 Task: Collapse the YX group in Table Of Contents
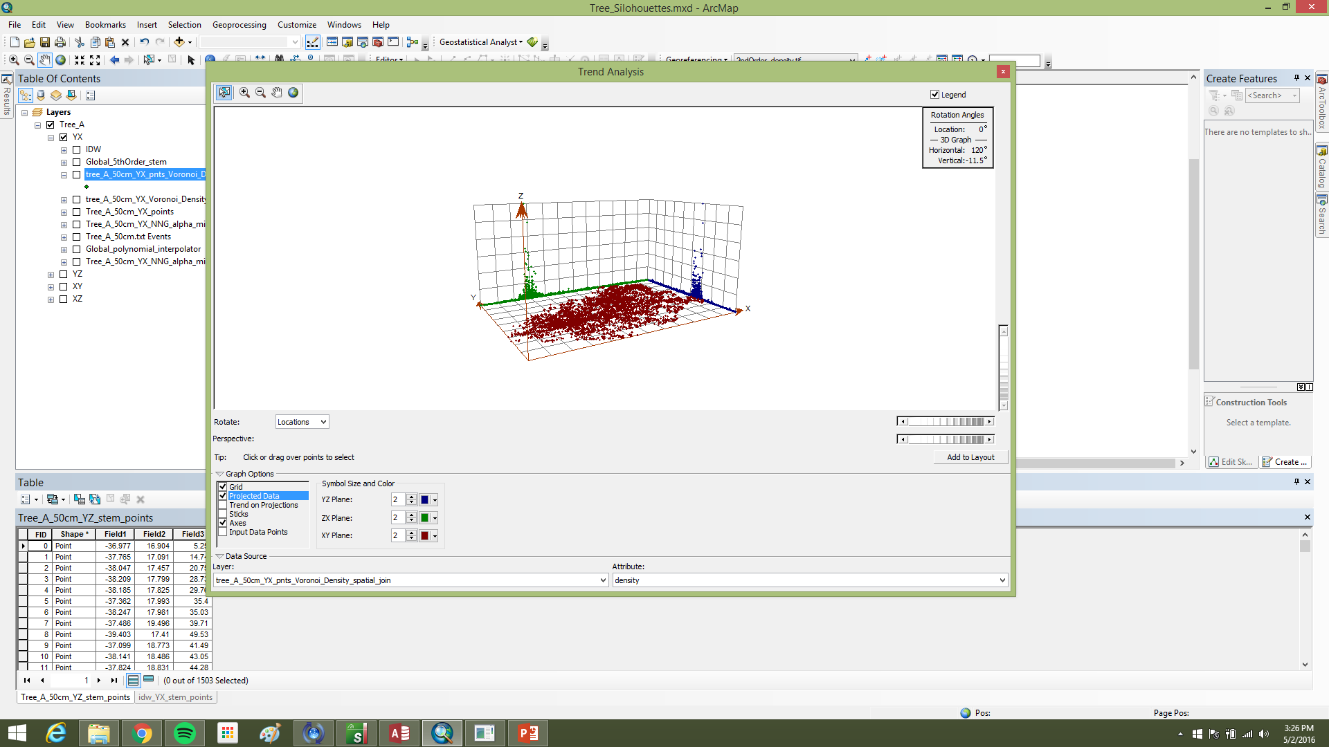(x=51, y=137)
